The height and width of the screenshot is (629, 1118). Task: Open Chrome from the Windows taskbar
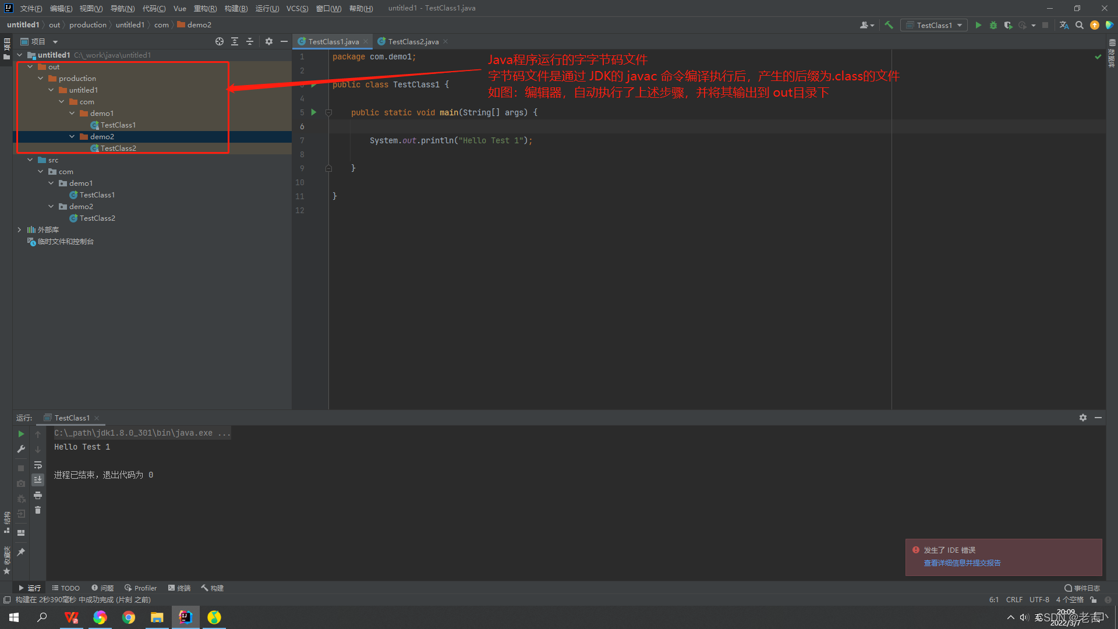point(128,617)
